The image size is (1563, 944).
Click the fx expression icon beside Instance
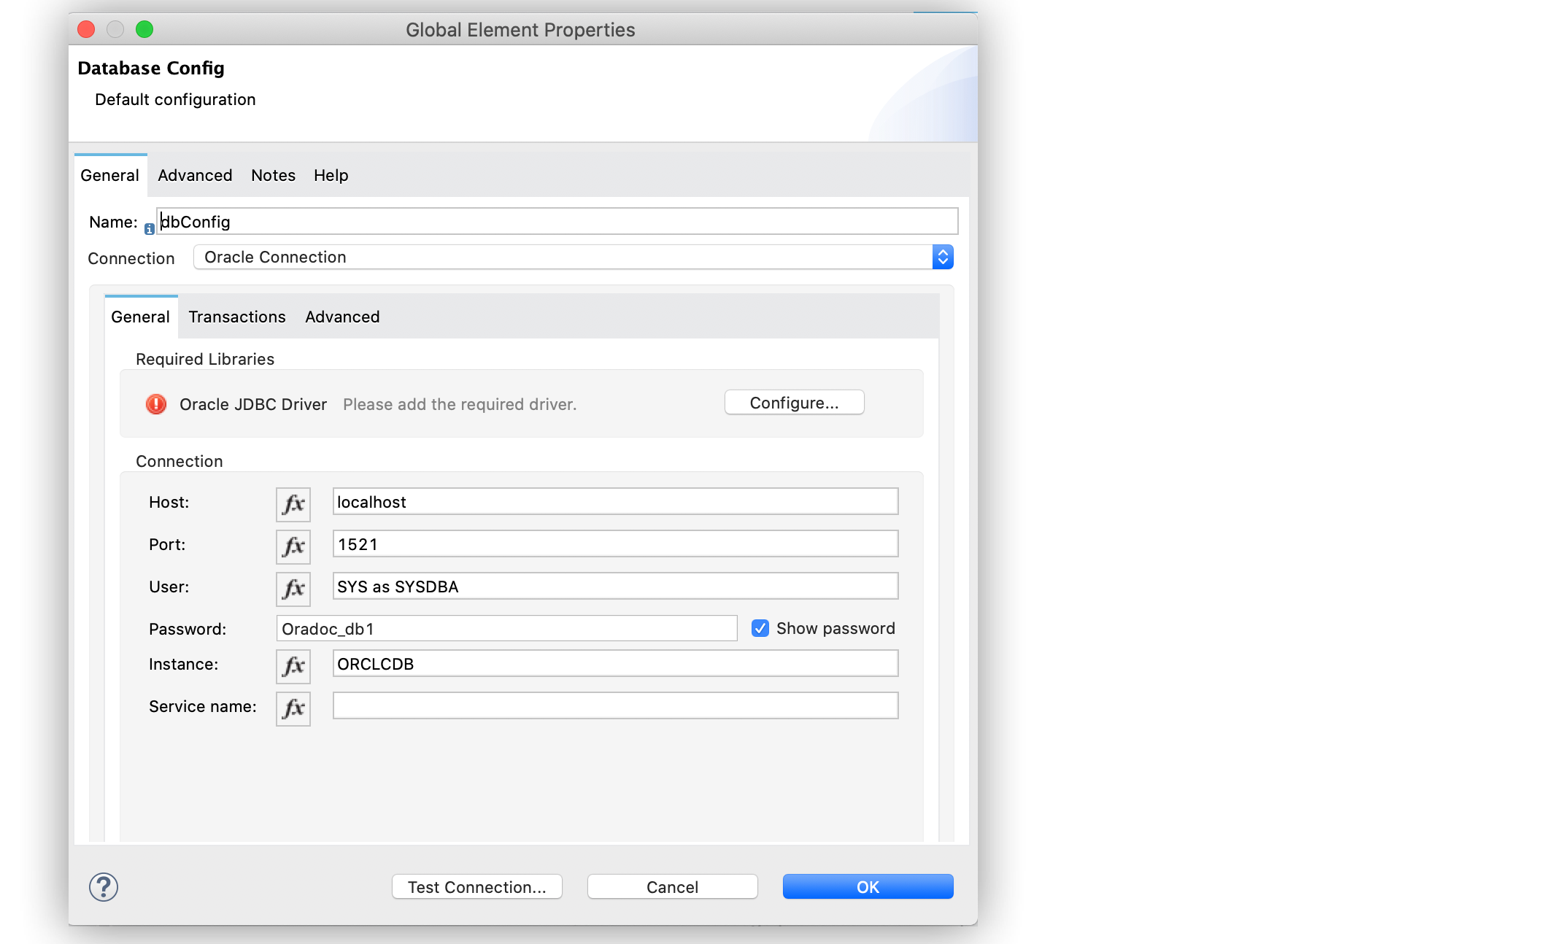293,666
